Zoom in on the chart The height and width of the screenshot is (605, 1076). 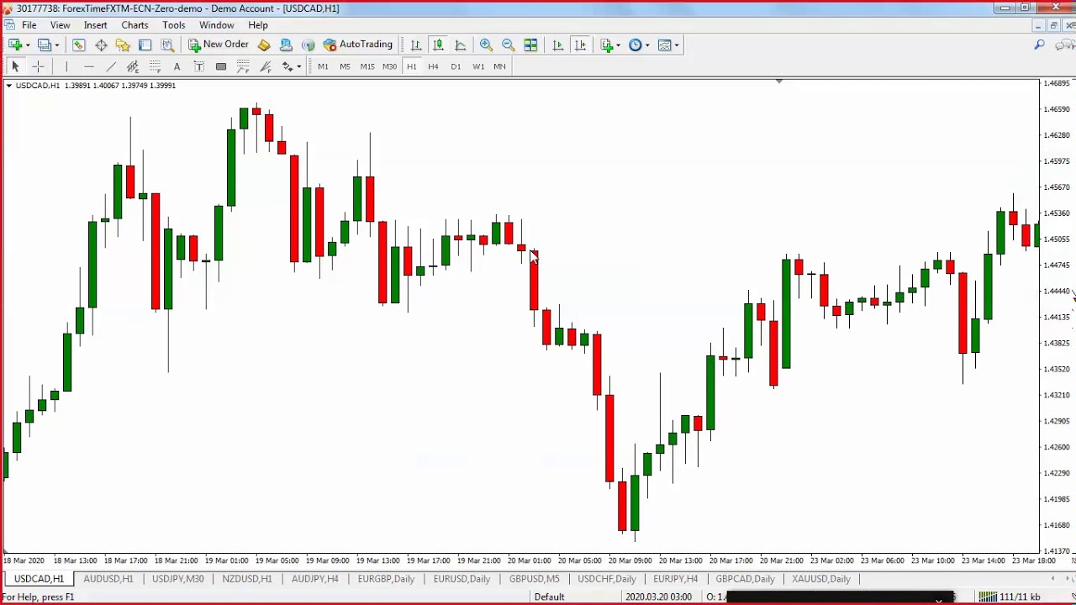pyautogui.click(x=486, y=45)
